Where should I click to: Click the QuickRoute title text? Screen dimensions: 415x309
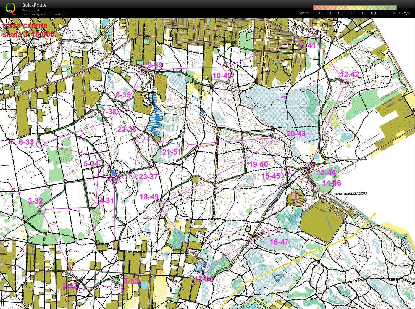pos(34,5)
